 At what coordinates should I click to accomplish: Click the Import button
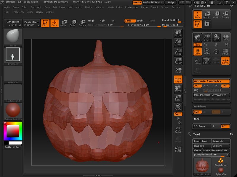(x=202, y=146)
